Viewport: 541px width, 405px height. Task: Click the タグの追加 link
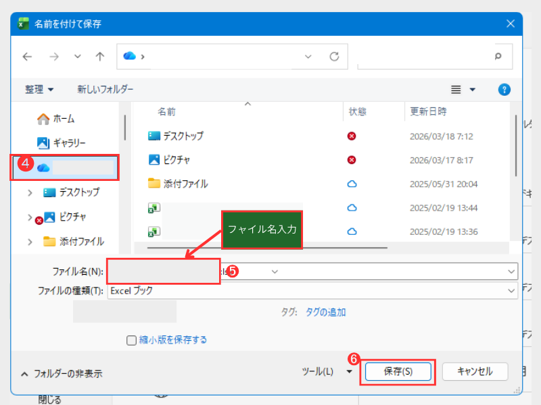pyautogui.click(x=326, y=312)
